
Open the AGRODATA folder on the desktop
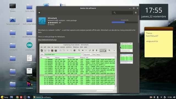pos(13,46)
